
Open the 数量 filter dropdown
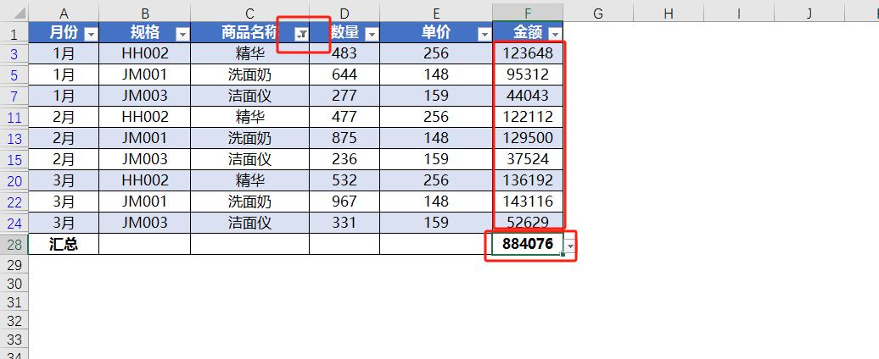coord(372,35)
